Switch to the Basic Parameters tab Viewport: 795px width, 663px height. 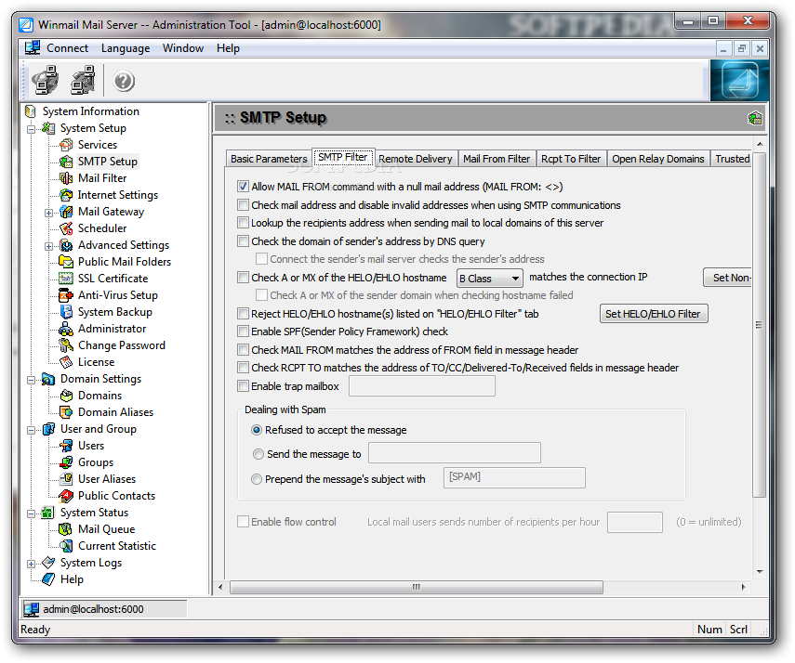pyautogui.click(x=269, y=159)
